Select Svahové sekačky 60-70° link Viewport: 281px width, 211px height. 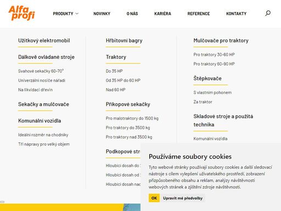41,71
